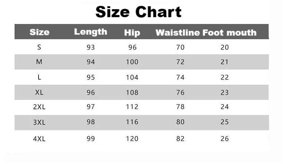Click the length value 93 for size S

(91, 47)
